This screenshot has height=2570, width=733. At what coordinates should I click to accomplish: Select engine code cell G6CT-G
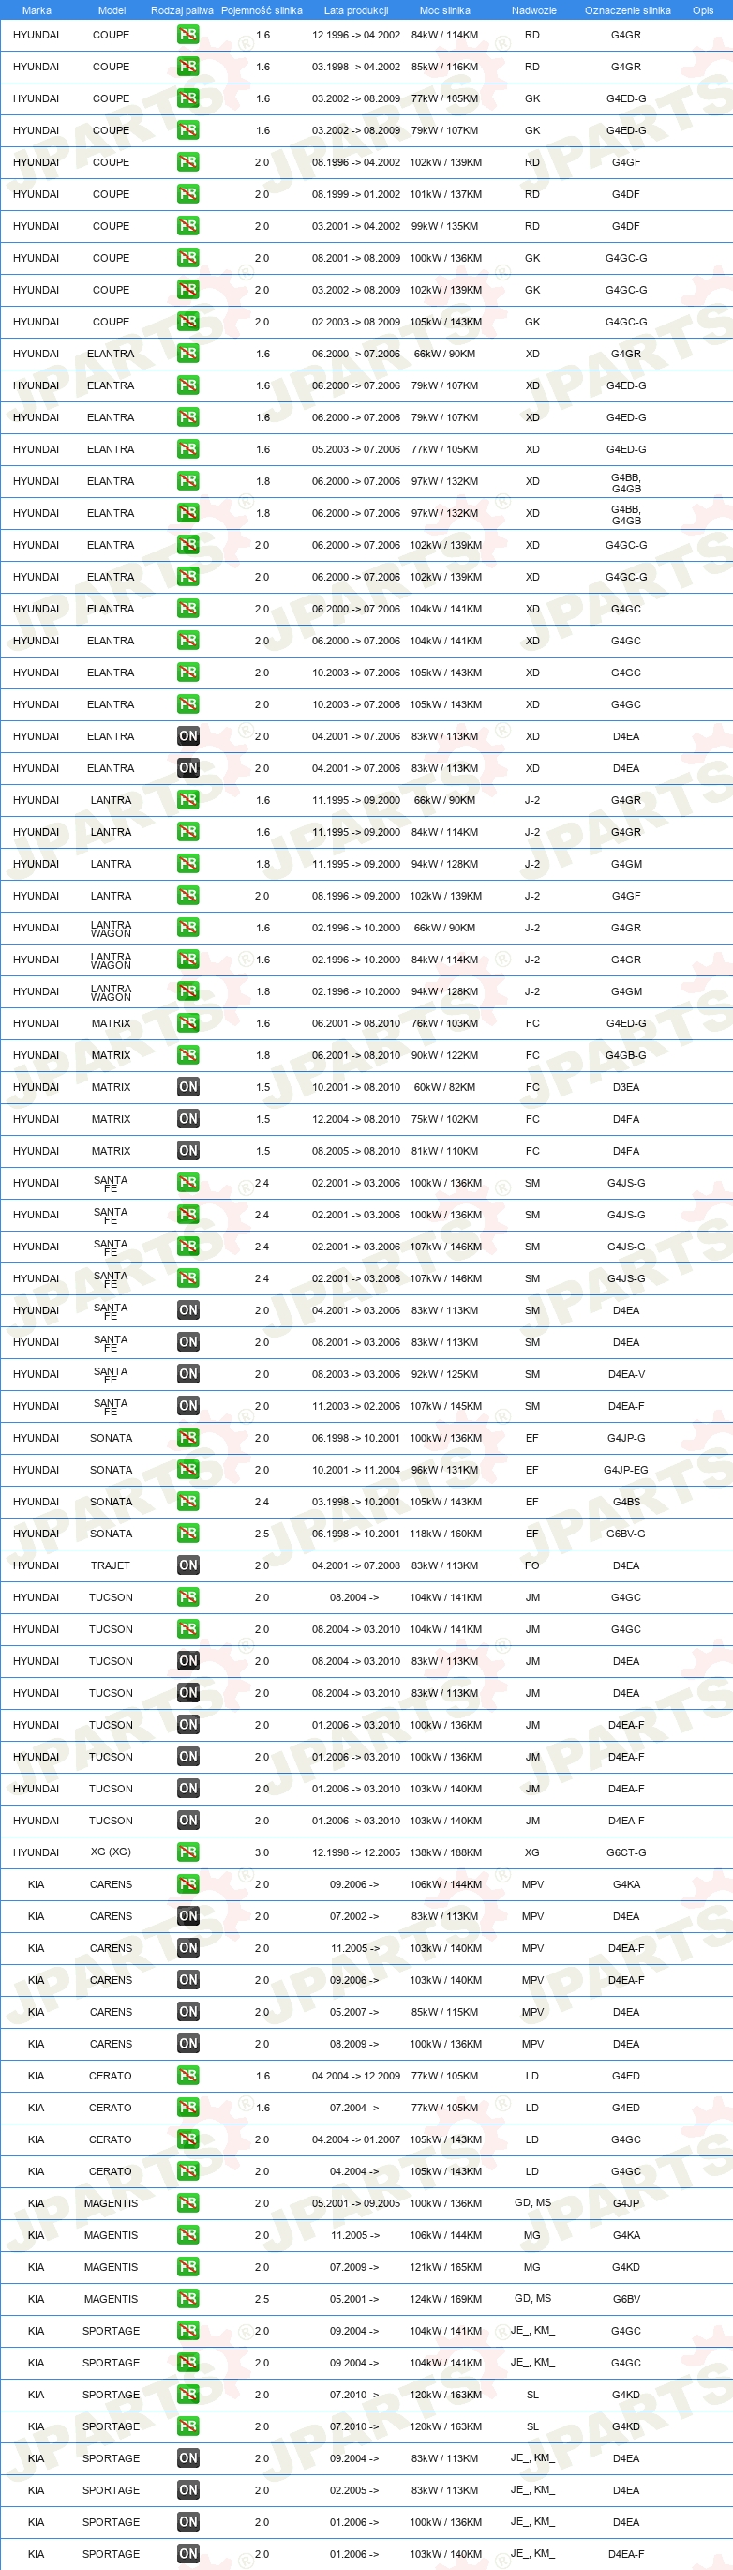[x=626, y=1852]
